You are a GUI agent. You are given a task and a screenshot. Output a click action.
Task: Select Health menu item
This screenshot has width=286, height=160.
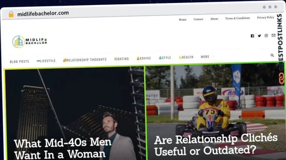click(x=186, y=57)
